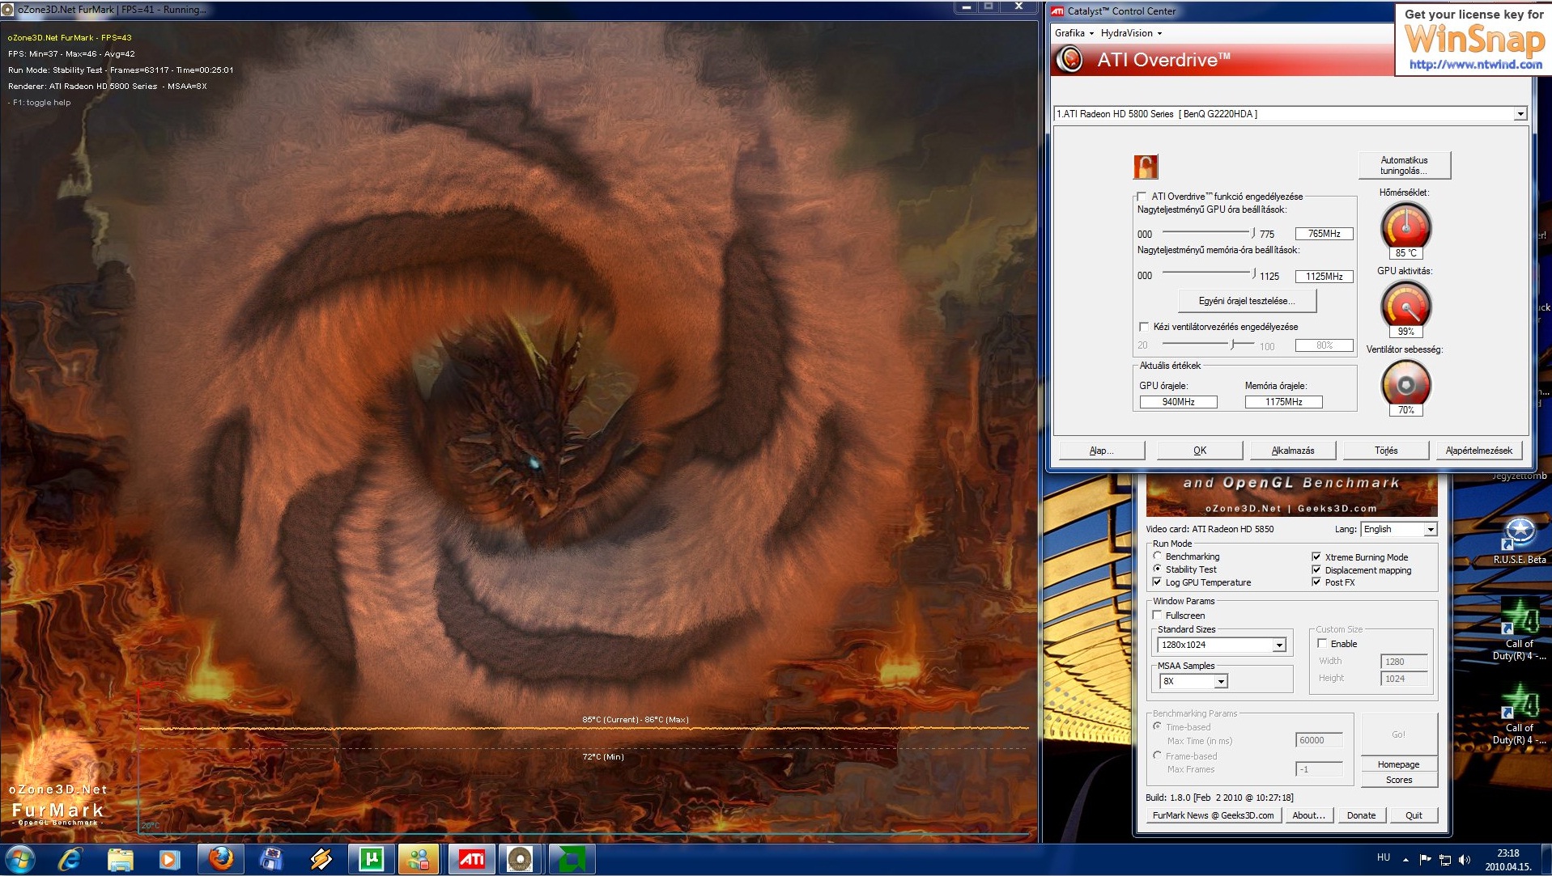
Task: Open Action Center flag tray icon
Action: pyautogui.click(x=1425, y=859)
